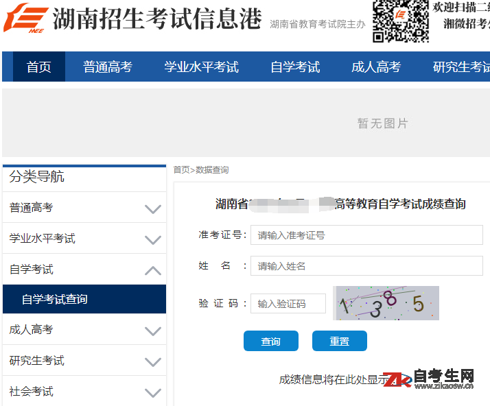
Task: Collapse 自学考试 sidebar chevron
Action: click(x=153, y=270)
